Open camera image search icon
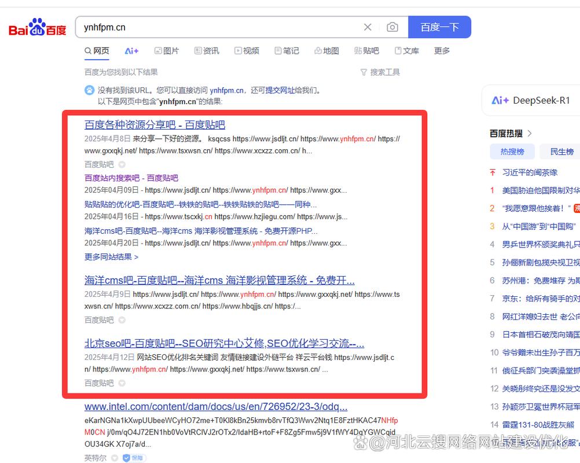Image resolution: width=580 pixels, height=463 pixels. pyautogui.click(x=392, y=27)
